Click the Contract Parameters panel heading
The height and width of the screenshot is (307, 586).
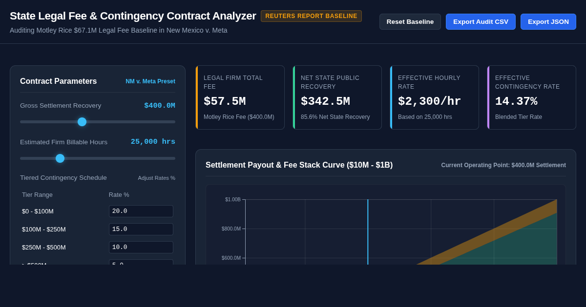tap(59, 81)
